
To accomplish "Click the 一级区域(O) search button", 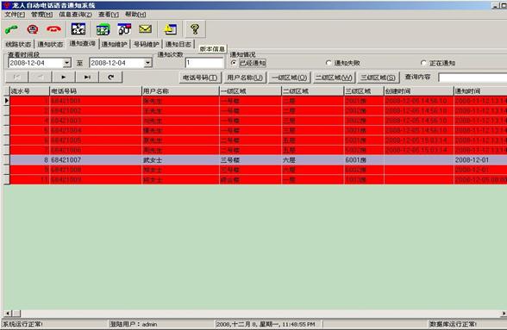I will click(290, 78).
